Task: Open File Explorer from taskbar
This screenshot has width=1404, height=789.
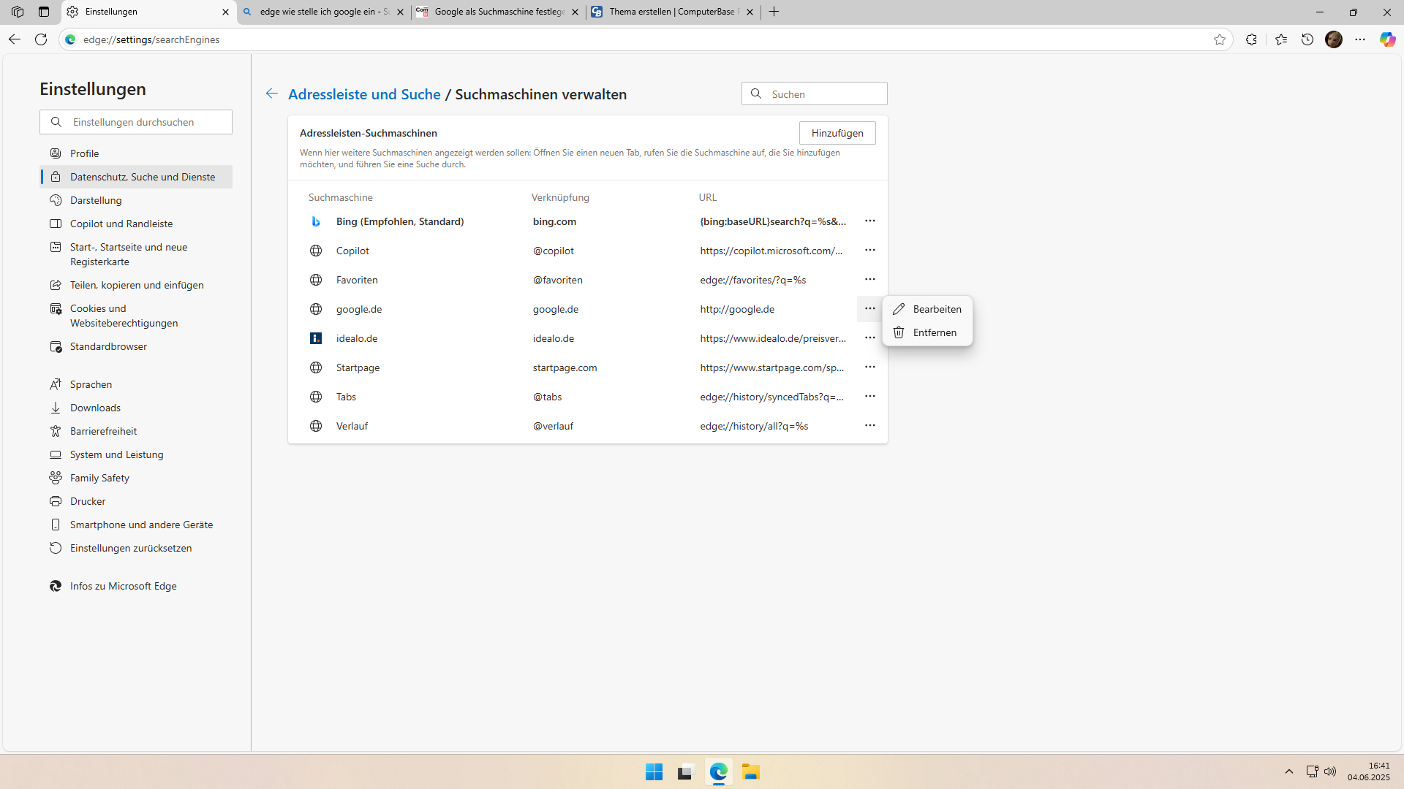Action: point(750,771)
